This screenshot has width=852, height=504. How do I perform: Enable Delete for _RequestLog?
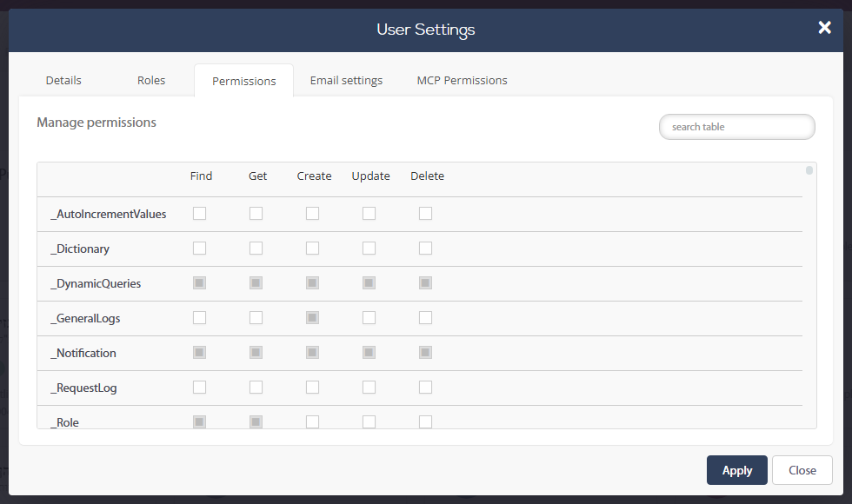(425, 388)
